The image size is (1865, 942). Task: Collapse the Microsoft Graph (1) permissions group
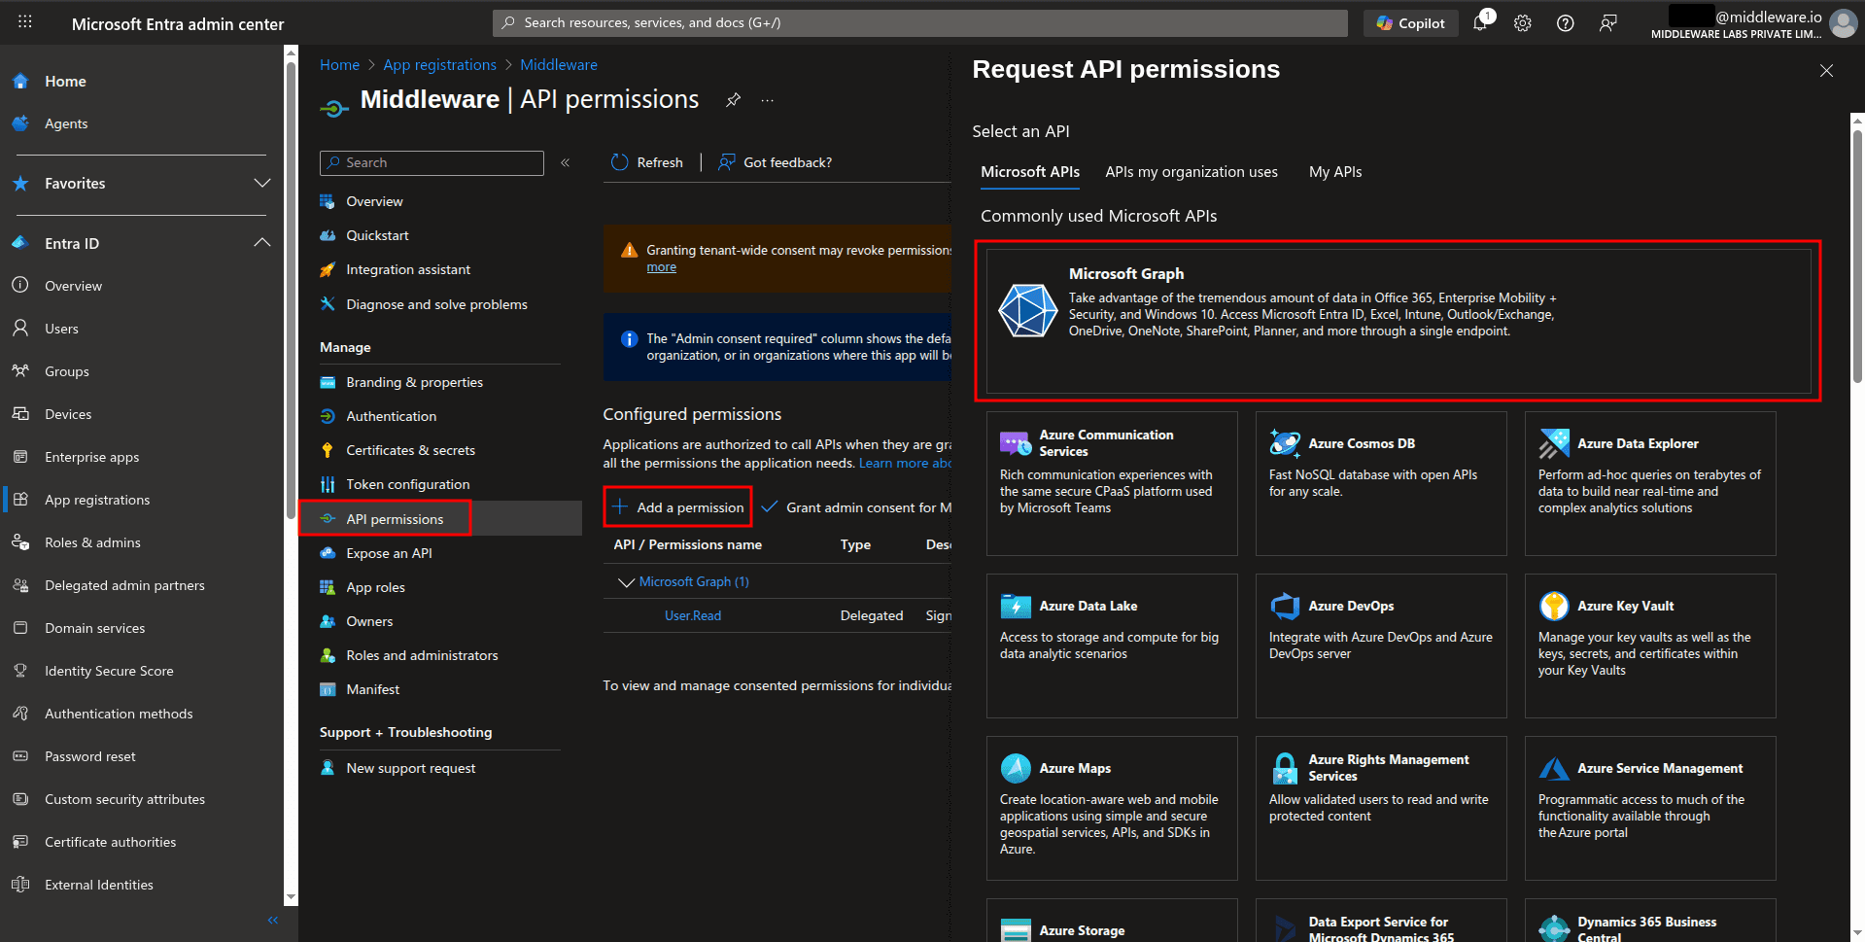pyautogui.click(x=627, y=581)
